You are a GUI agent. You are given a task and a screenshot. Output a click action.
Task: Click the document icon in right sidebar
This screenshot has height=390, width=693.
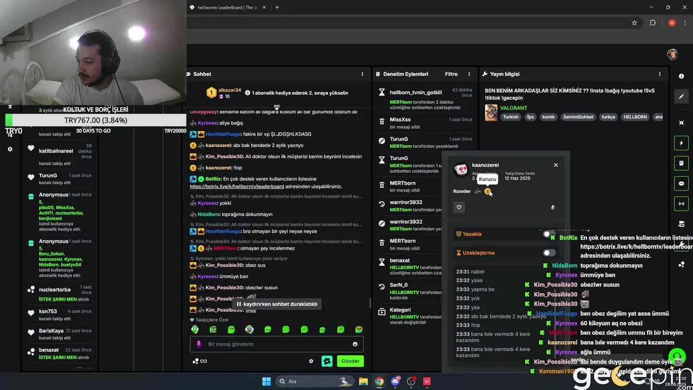point(682,164)
